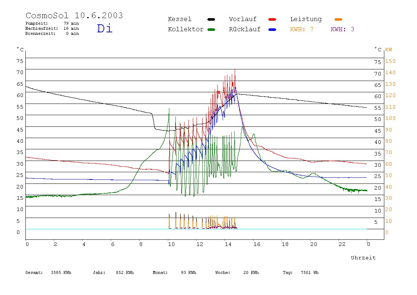Click the green Kollektor legend swatch
The width and height of the screenshot is (417, 295).
point(211,29)
